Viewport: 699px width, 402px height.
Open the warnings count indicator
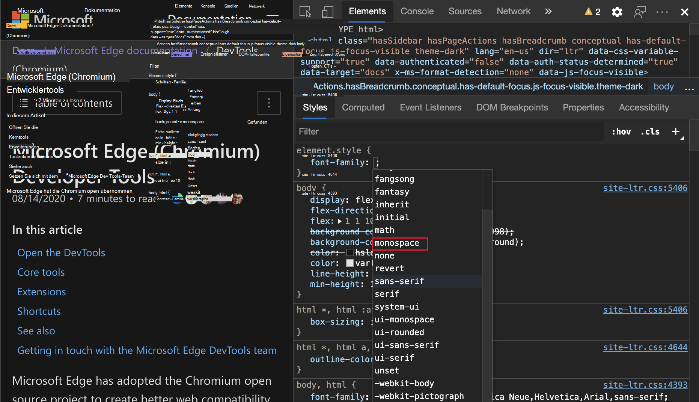coord(593,12)
